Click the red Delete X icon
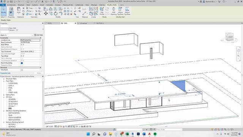The image size is (243, 137). pyautogui.click(x=71, y=14)
